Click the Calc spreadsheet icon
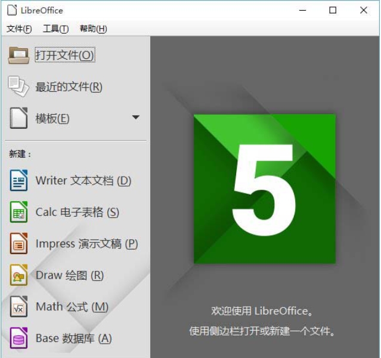 click(x=18, y=212)
